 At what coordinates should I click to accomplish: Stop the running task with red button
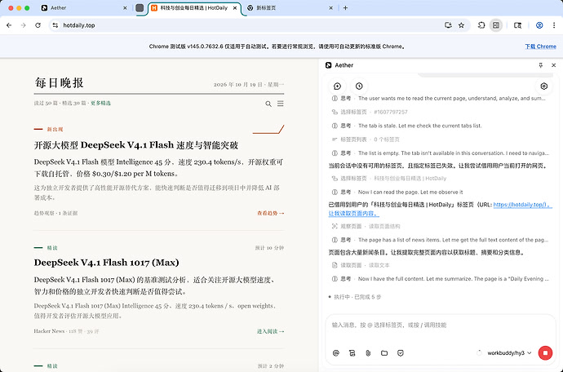coord(545,353)
